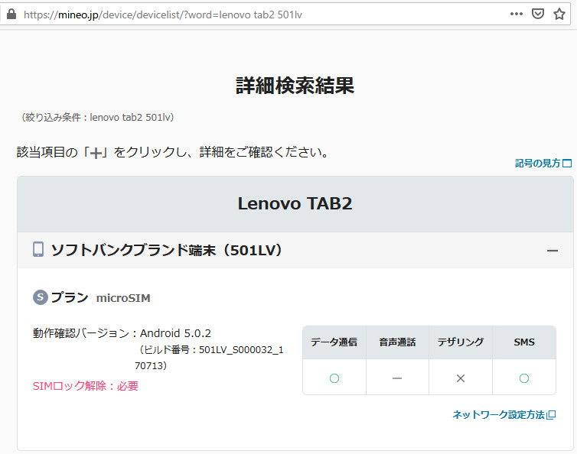Image resolution: width=577 pixels, height=454 pixels.
Task: Click the cross mark under テザリング
Action: [x=461, y=378]
